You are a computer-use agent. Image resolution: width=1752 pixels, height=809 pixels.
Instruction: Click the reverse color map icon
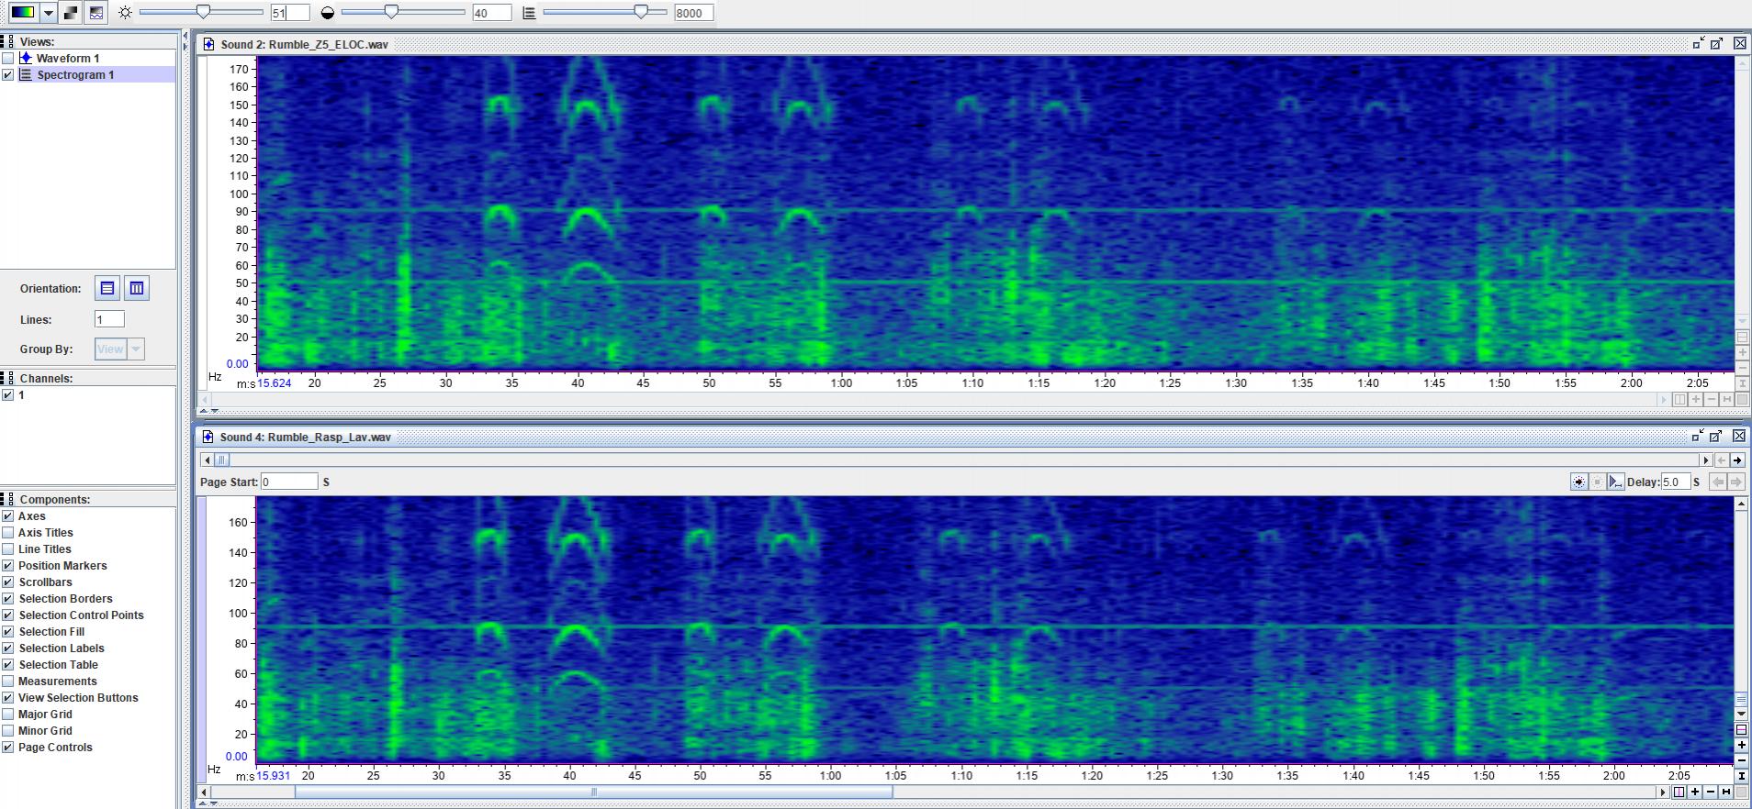point(71,13)
